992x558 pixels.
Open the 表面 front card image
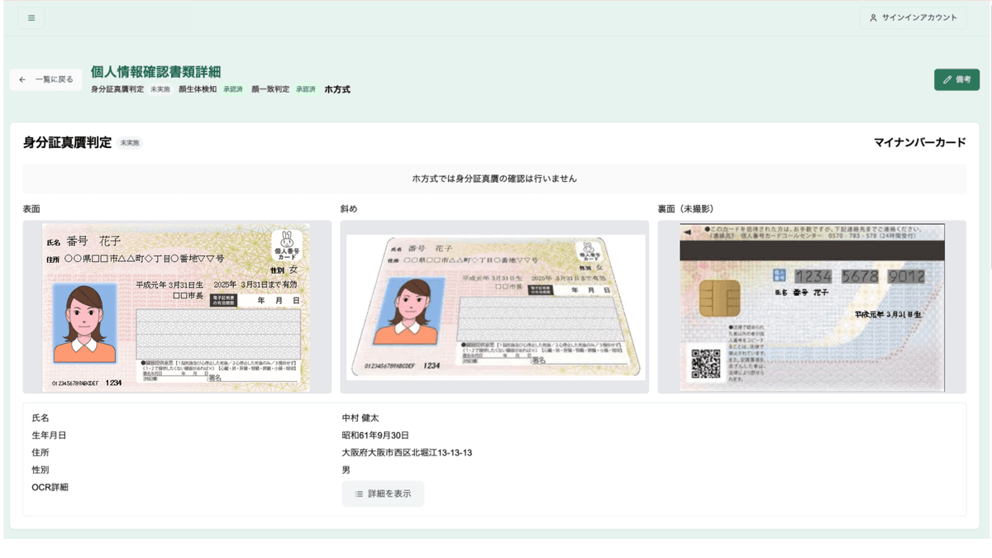pos(176,308)
